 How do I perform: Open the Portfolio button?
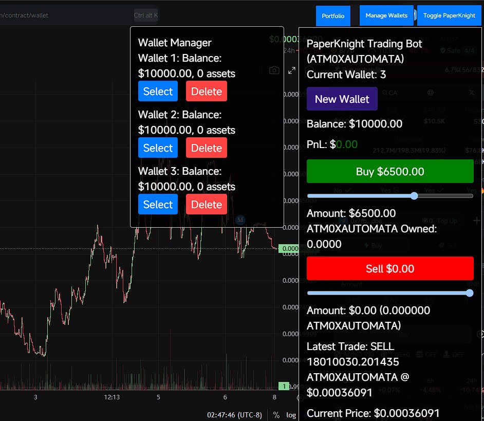tap(333, 16)
